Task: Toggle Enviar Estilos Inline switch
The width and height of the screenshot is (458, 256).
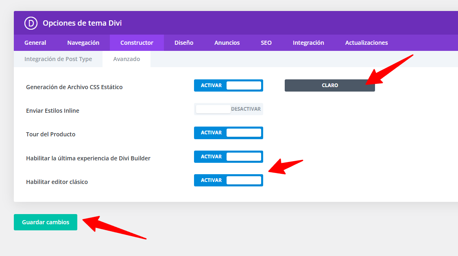Action: [229, 109]
